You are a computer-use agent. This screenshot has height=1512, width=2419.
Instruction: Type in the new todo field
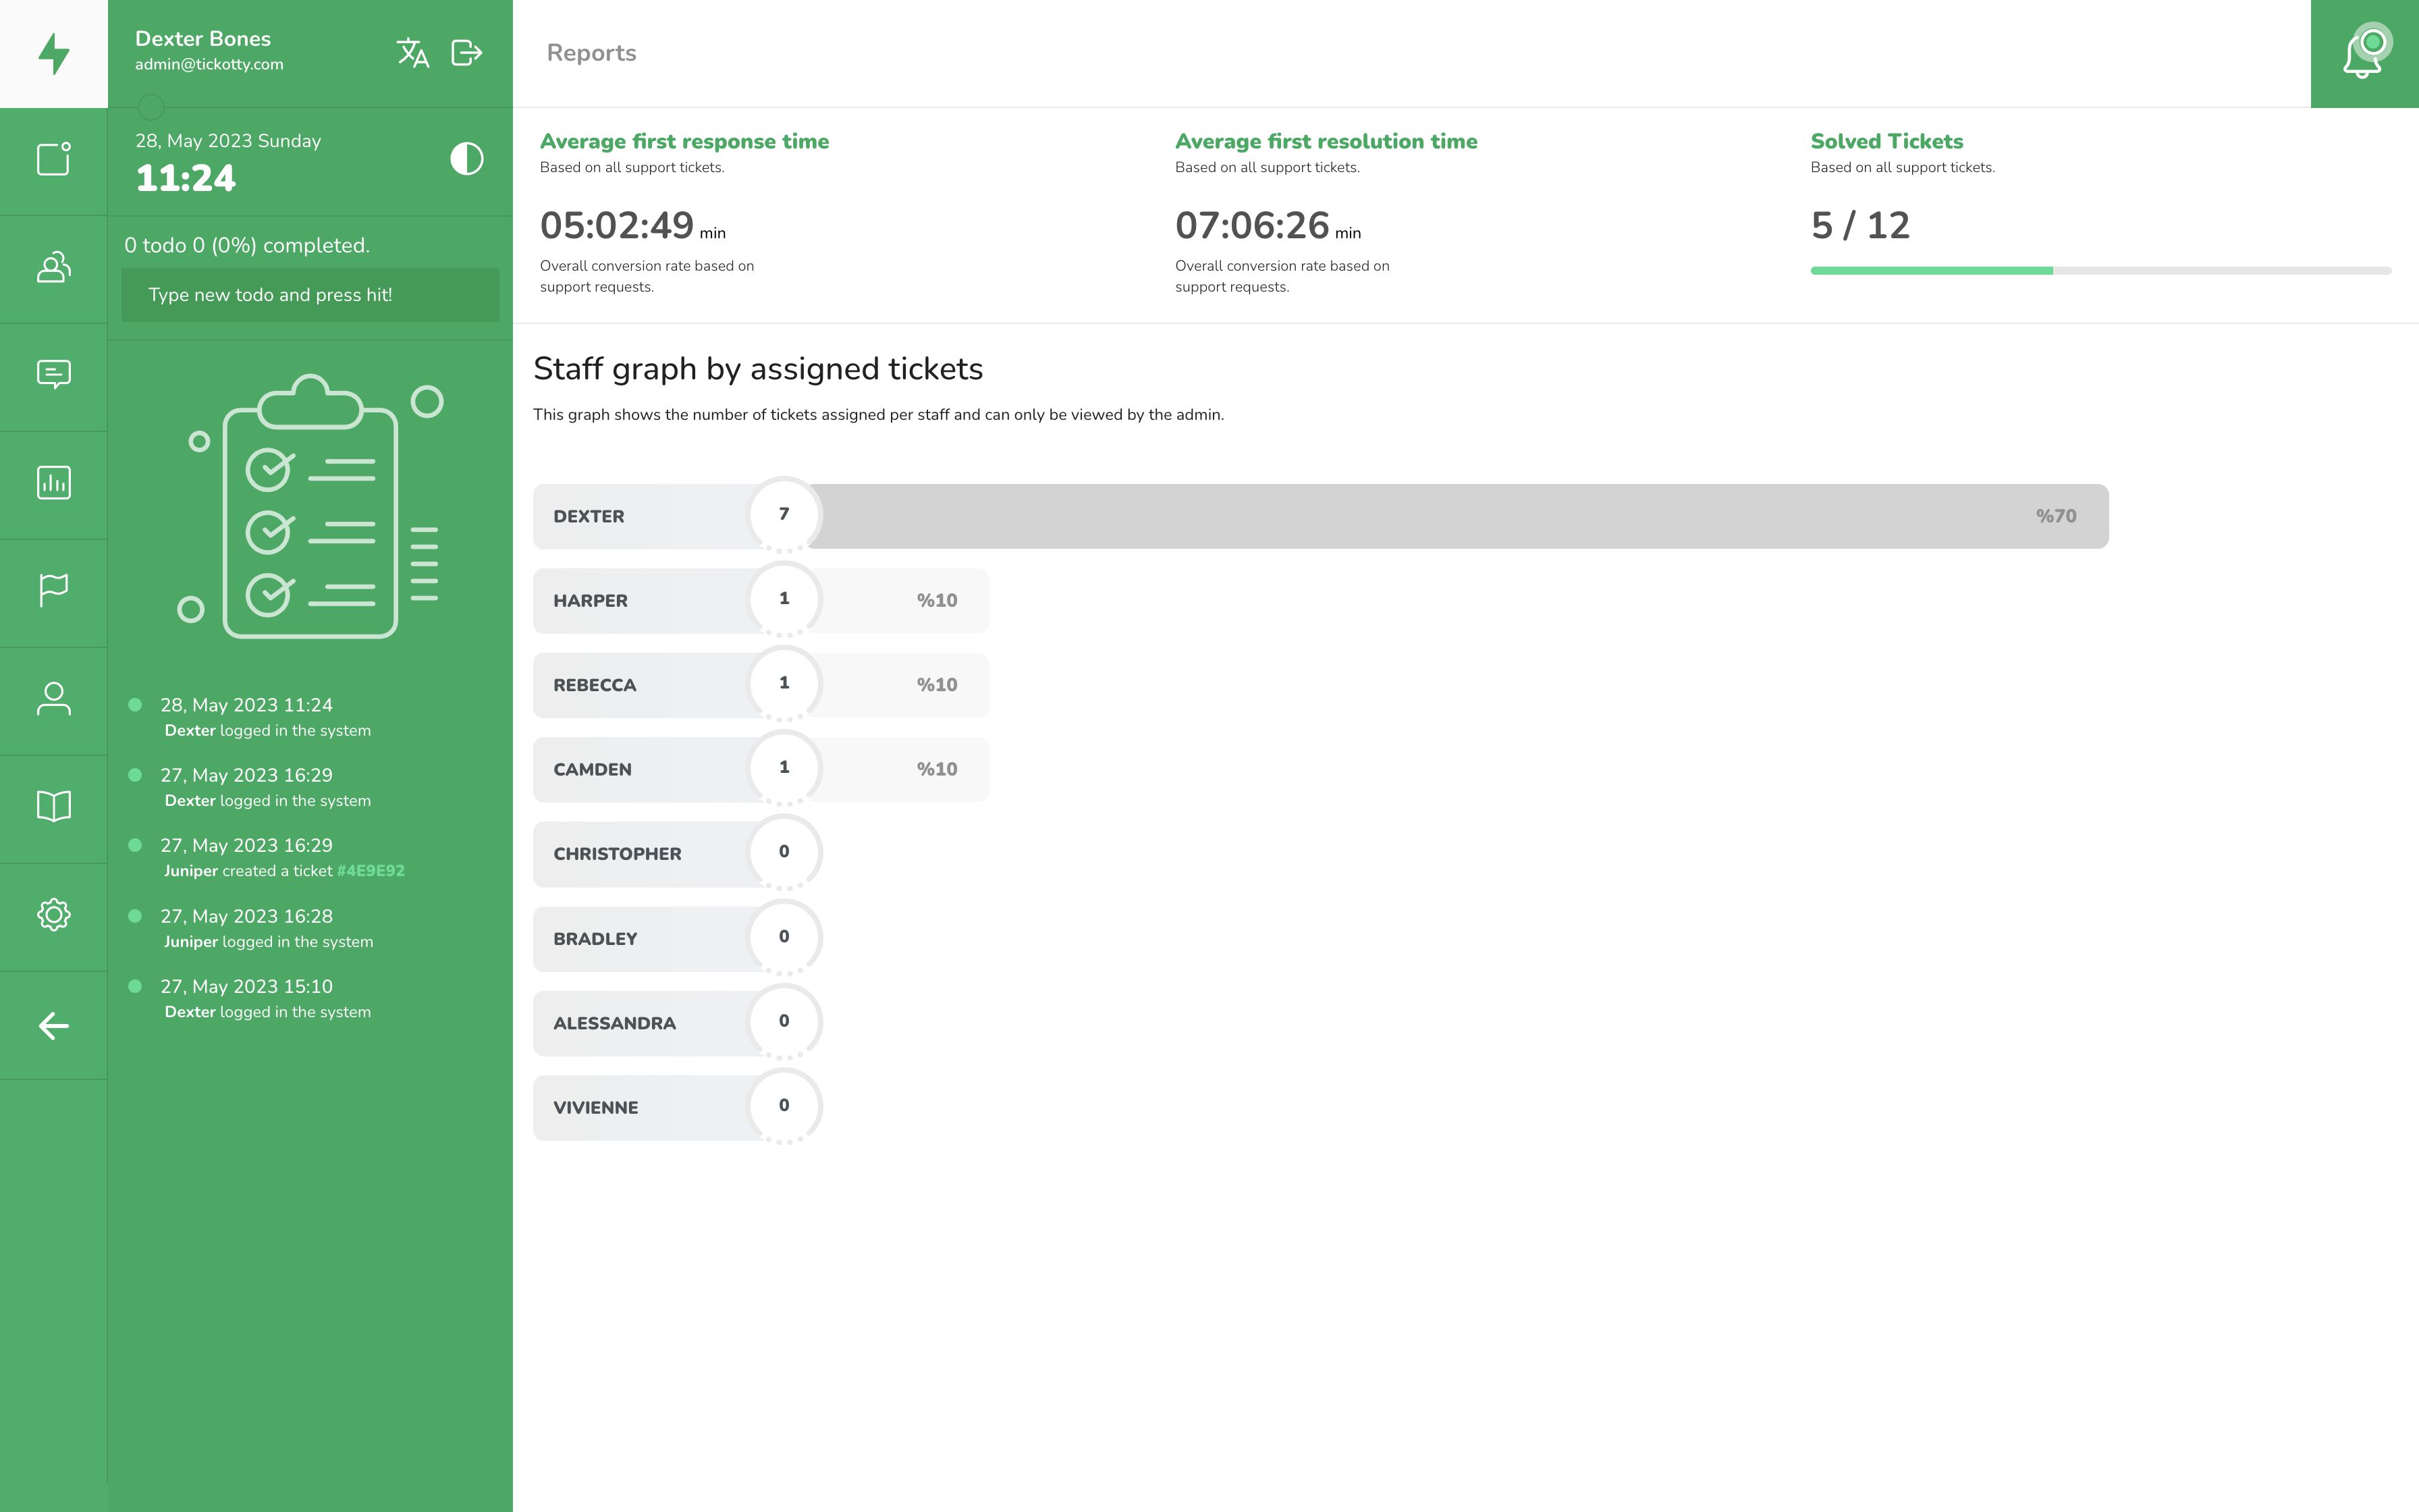click(x=310, y=295)
